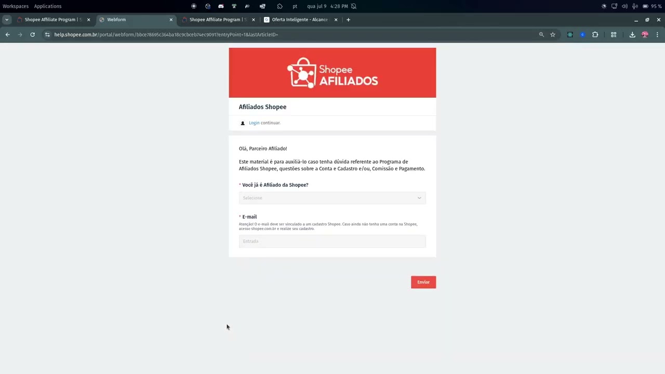Click the globe tray icon in top panel
Screen dimensions: 665x374
[208, 6]
